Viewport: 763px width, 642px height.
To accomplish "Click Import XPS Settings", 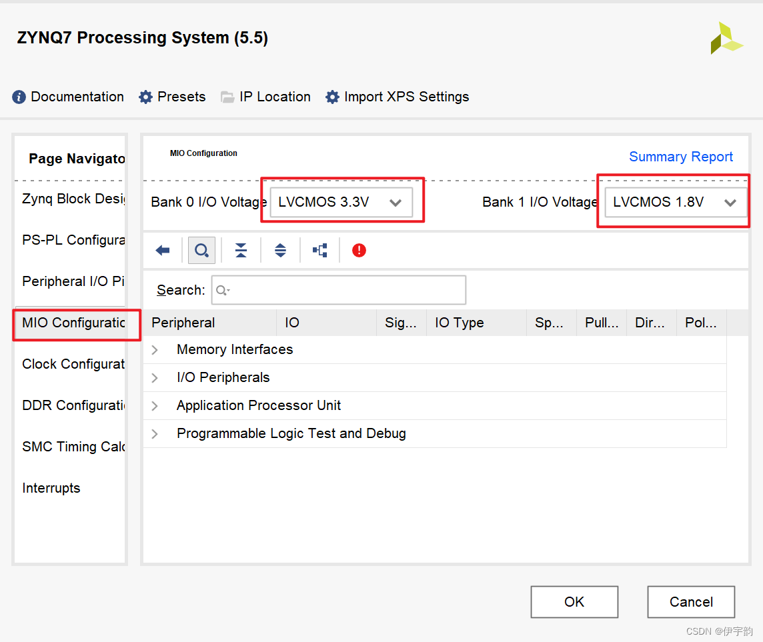I will 398,97.
